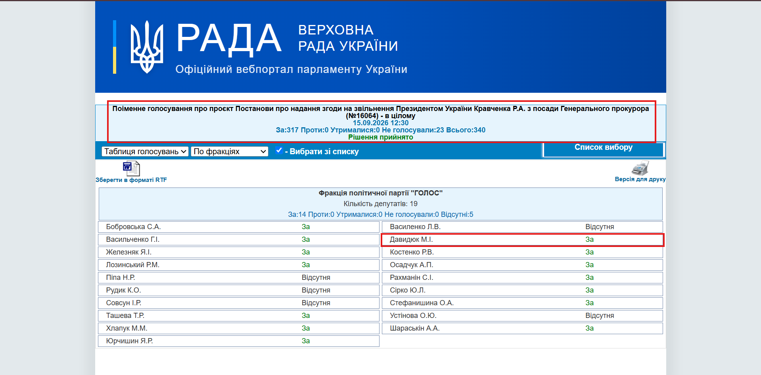Click the faction title 'ГОЛОС' heading
The width and height of the screenshot is (761, 375).
381,193
